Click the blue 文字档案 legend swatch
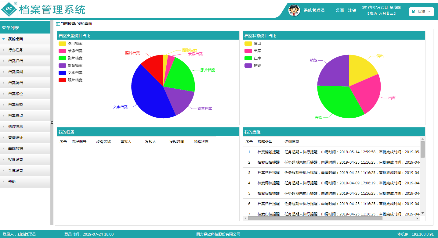The image size is (438, 238). click(62, 73)
